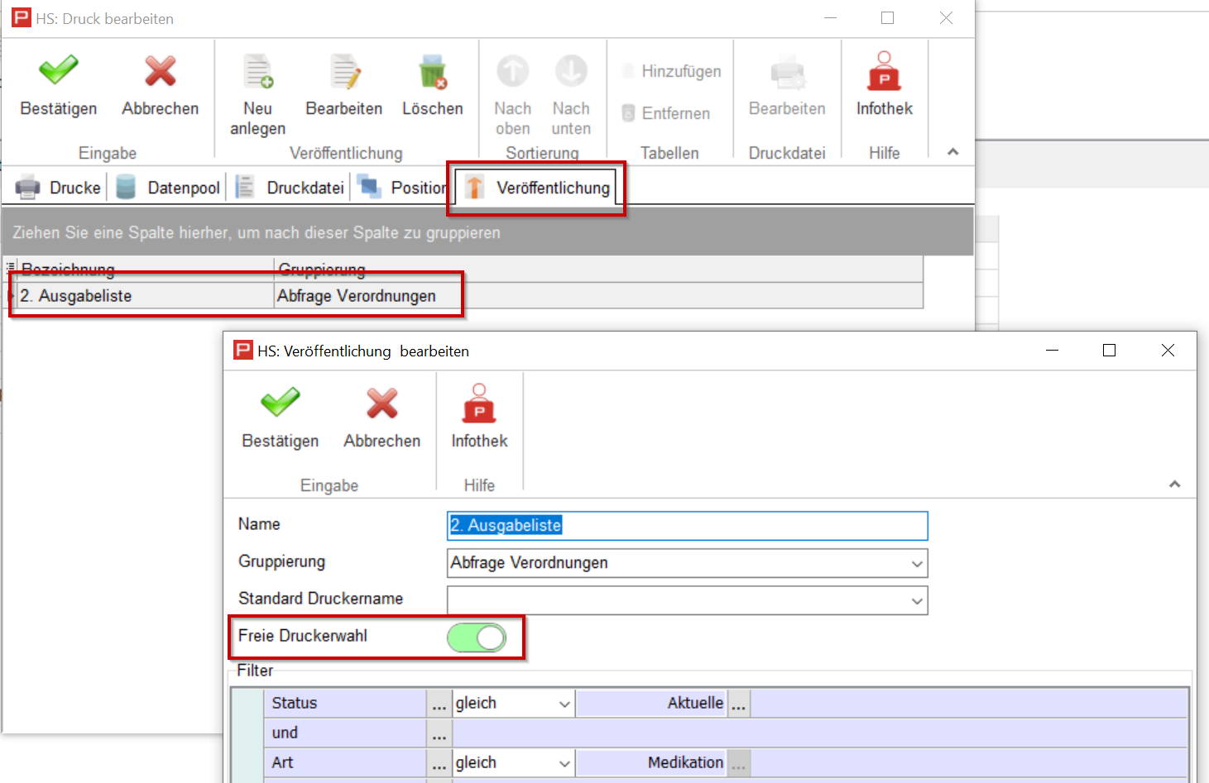Toggle the Freie Druckerwahl switch
Viewport: 1209px width, 783px height.
tap(477, 637)
